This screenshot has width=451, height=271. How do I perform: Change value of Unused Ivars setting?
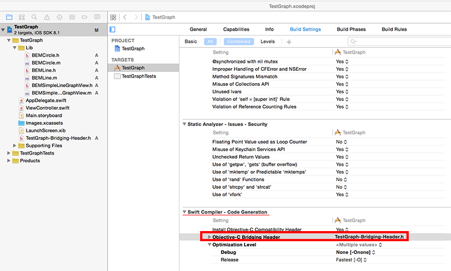342,92
